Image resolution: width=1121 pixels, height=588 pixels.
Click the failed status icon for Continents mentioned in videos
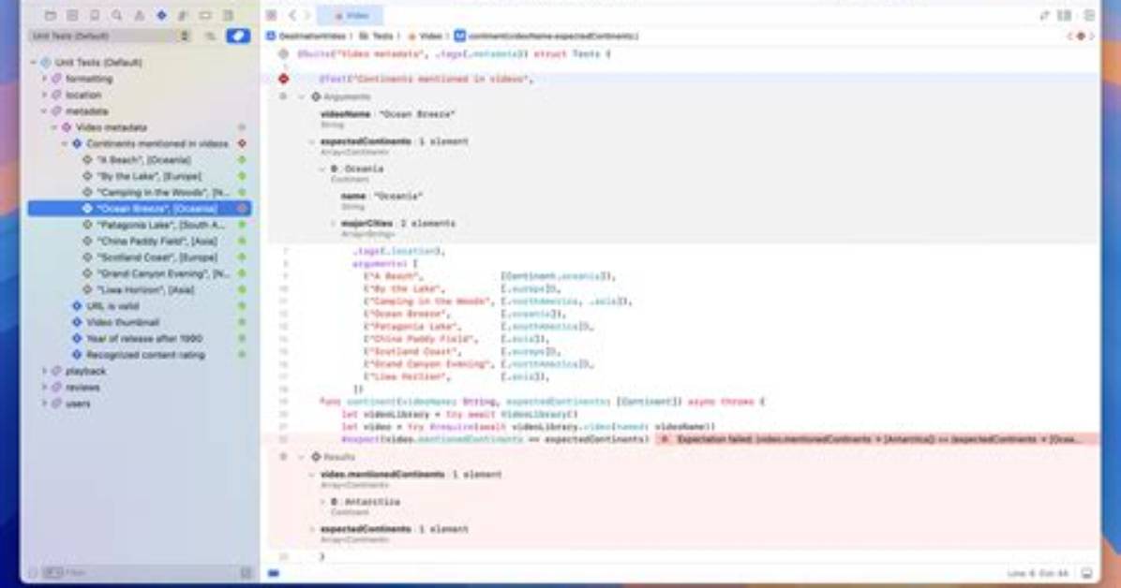(x=242, y=143)
